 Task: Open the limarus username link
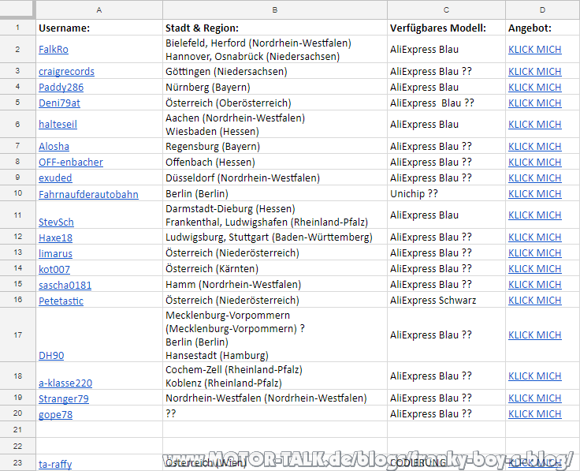(x=55, y=253)
